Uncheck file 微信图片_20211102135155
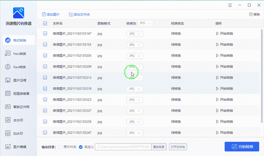 click(45, 45)
